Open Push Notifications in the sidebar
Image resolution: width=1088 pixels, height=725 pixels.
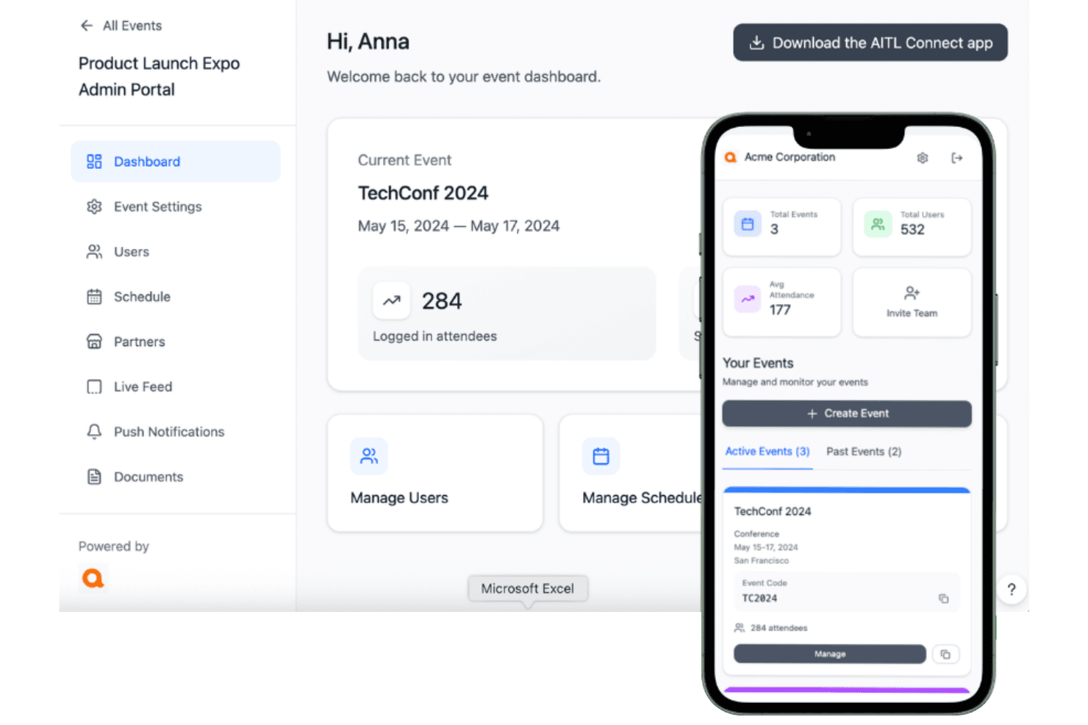coord(176,432)
